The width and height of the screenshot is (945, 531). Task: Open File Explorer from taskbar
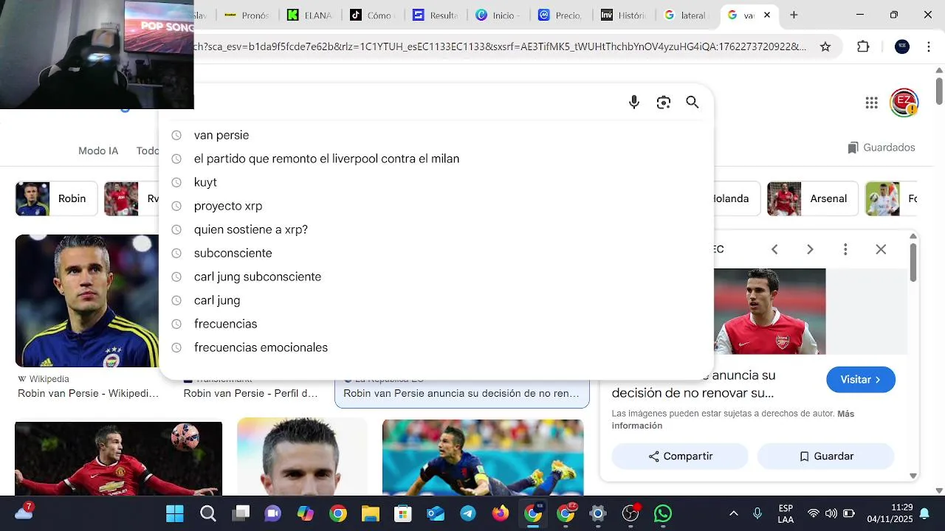pos(370,513)
